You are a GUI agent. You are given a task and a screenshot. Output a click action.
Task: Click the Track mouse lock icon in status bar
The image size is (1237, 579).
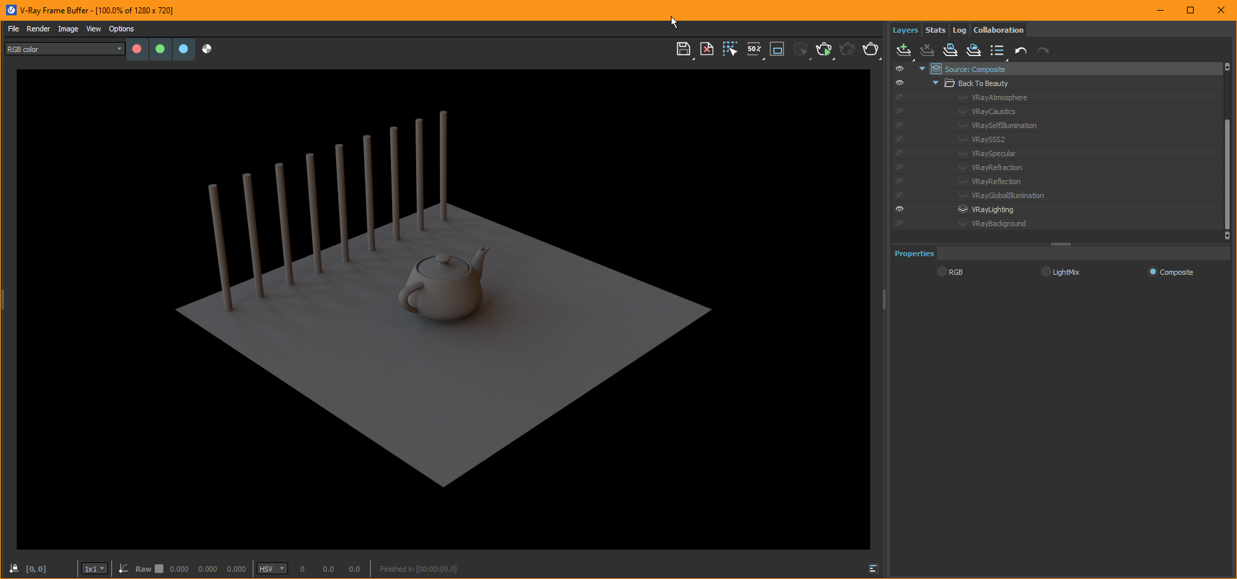14,568
